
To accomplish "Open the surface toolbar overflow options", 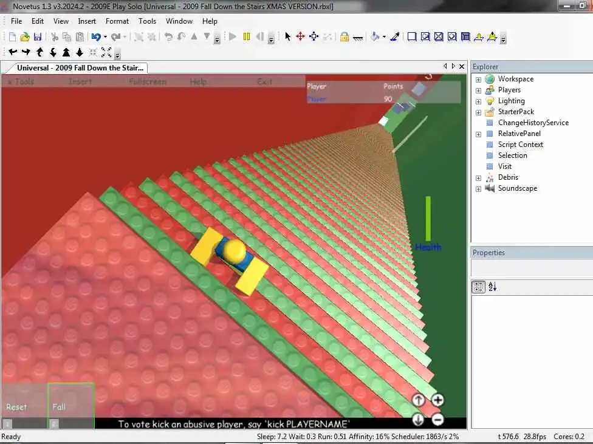I will 503,39.
